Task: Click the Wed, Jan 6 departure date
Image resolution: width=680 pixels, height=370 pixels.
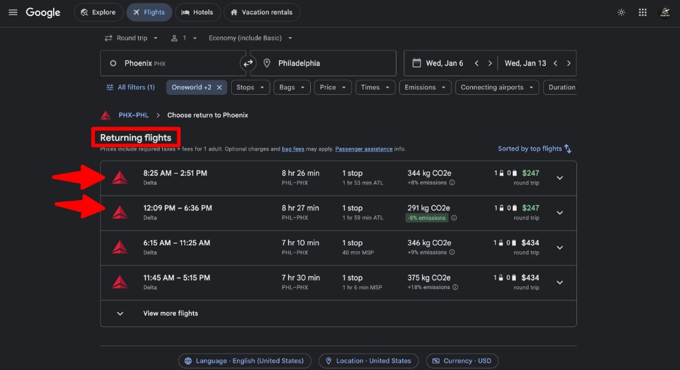Action: pos(444,63)
